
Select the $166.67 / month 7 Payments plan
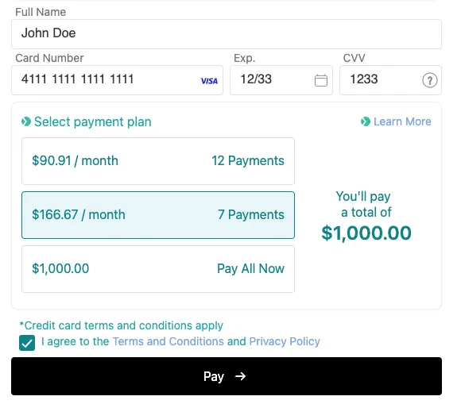[x=158, y=215]
